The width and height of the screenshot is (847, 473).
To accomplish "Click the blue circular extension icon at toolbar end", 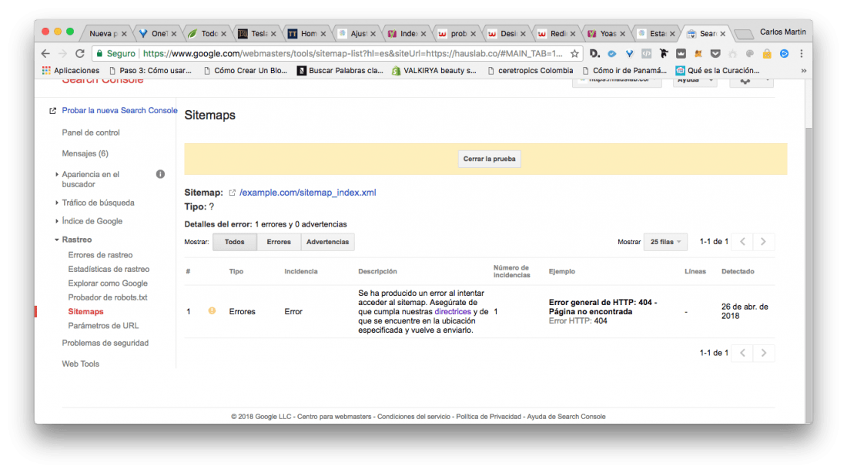I will pyautogui.click(x=785, y=53).
